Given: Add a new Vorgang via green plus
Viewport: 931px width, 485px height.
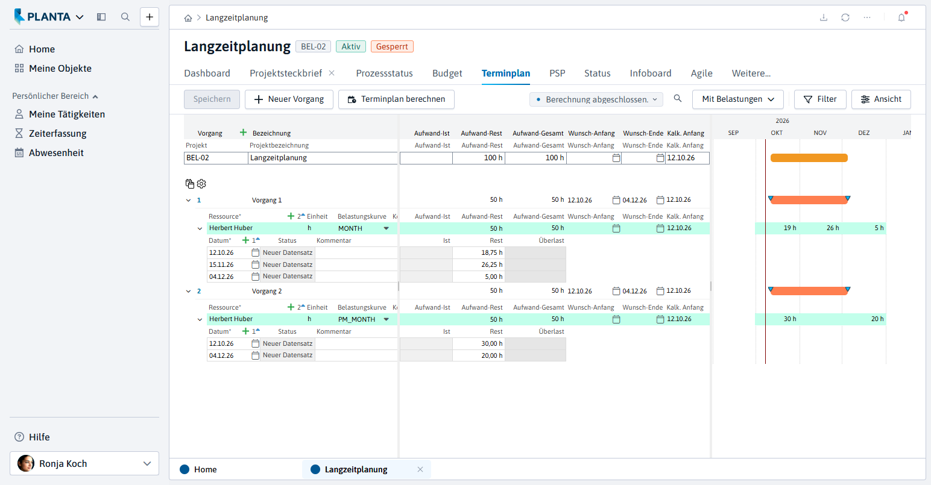Looking at the screenshot, I should pos(244,133).
